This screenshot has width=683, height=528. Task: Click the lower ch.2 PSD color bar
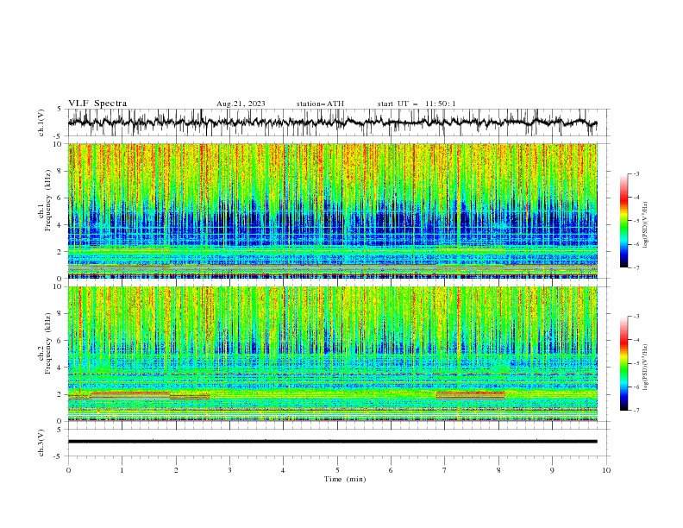[623, 363]
